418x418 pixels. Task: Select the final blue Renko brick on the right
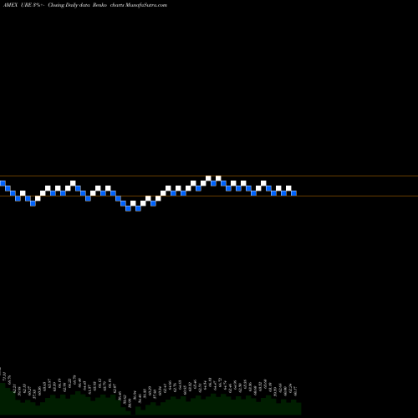pos(294,193)
